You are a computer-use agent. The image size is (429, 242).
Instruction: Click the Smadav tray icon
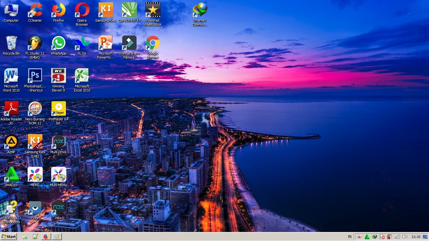367,237
